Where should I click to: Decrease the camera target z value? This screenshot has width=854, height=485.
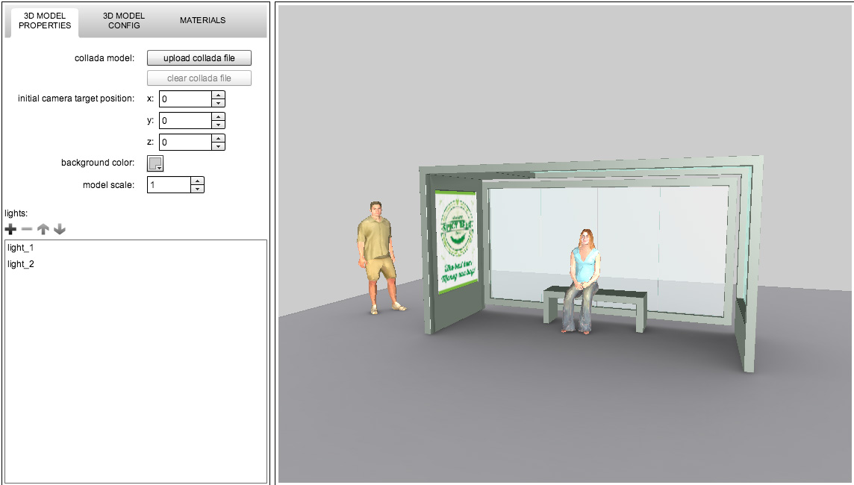[x=218, y=146]
